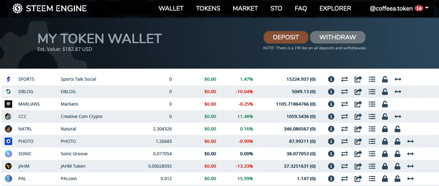Open history list icon for PAL
Viewport: 439px width, 186px height.
(372, 178)
